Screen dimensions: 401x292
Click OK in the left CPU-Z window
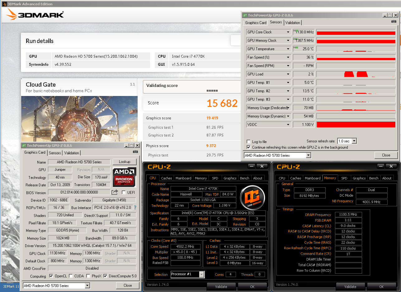tap(252, 287)
